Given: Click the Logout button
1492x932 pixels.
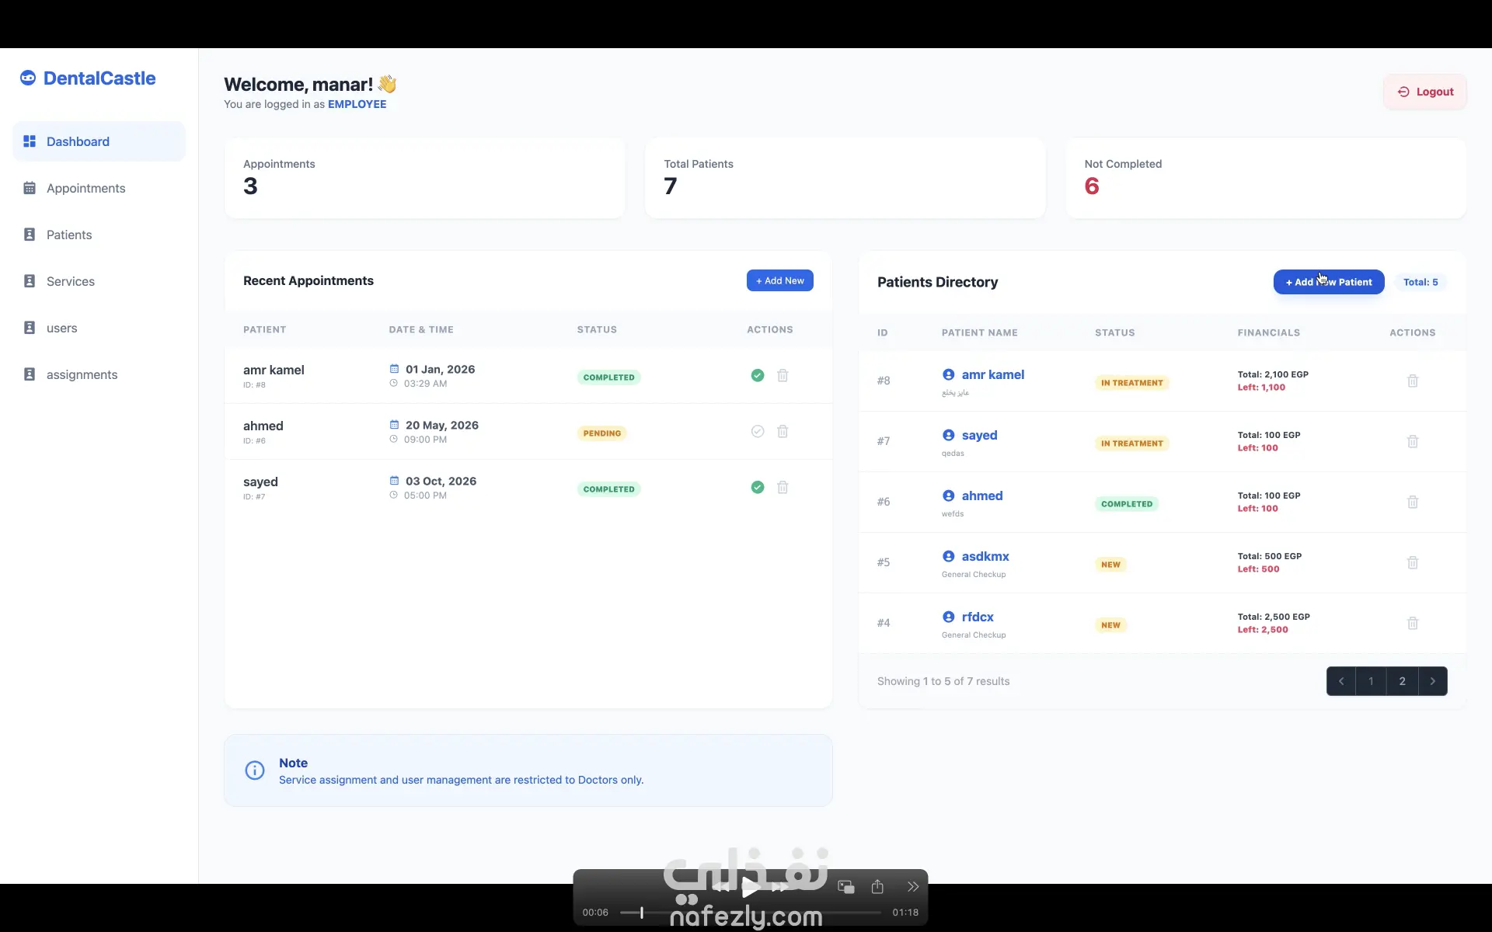Looking at the screenshot, I should 1424,92.
